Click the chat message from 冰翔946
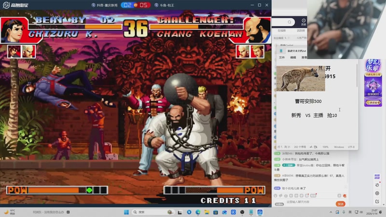Image resolution: width=386 pixels, height=217 pixels. click(302, 153)
